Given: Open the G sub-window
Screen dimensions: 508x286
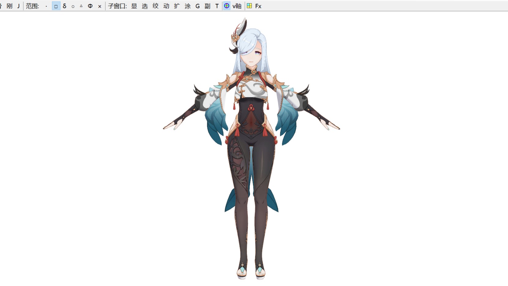Looking at the screenshot, I should tap(198, 6).
